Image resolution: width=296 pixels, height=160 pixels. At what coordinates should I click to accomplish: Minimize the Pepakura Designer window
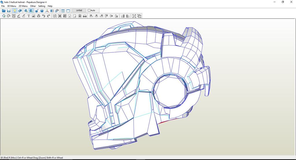pos(275,2)
